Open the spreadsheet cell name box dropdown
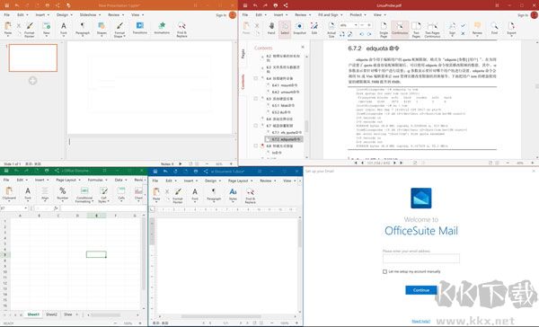Image resolution: width=539 pixels, height=327 pixels. (26, 208)
